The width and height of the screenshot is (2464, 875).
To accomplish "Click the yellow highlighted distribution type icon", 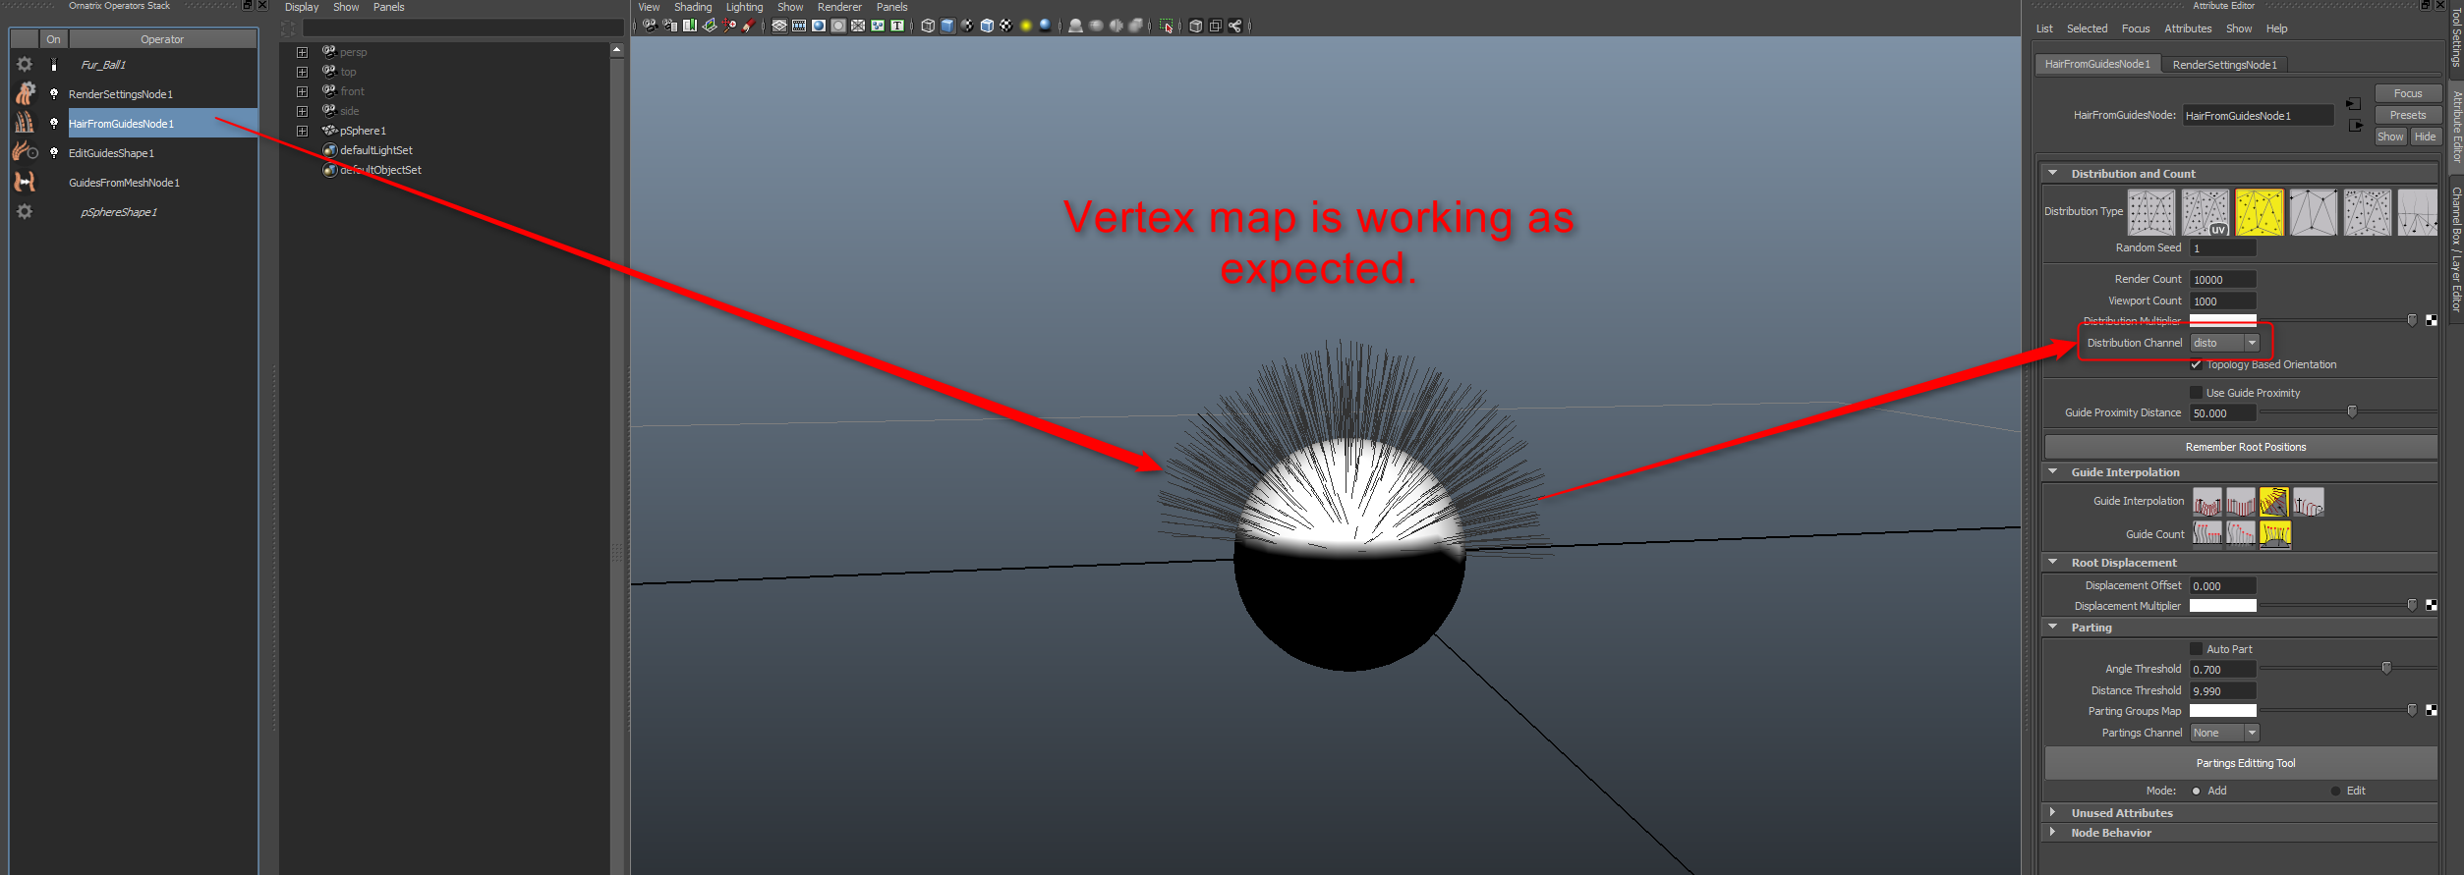I will click(x=2259, y=212).
